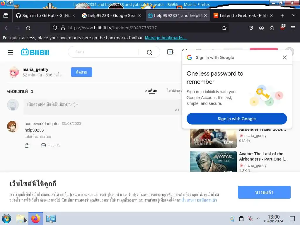Click the tracking protection shield icon
300x225 pixels.
(55, 28)
